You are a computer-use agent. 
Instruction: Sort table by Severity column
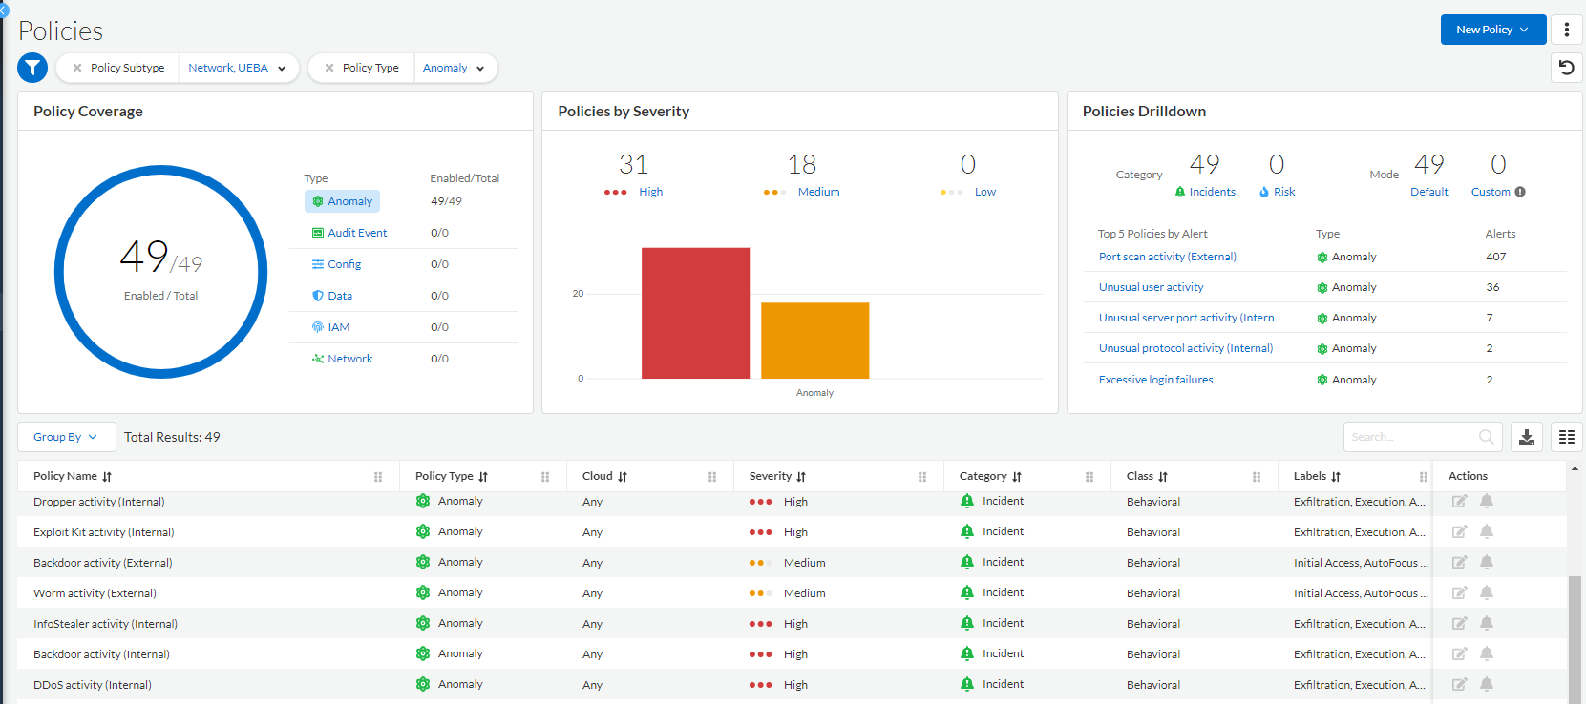pyautogui.click(x=801, y=476)
